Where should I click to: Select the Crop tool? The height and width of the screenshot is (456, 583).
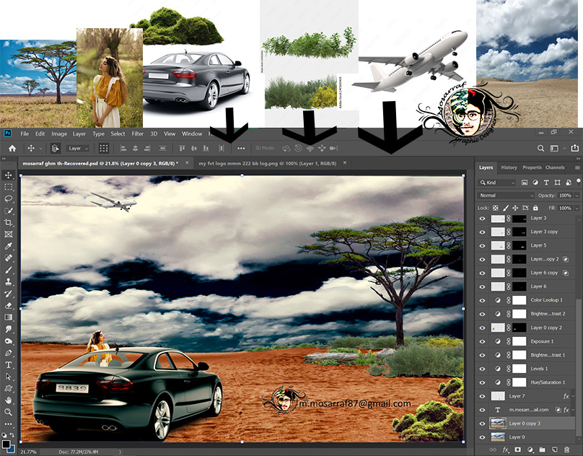(x=9, y=222)
